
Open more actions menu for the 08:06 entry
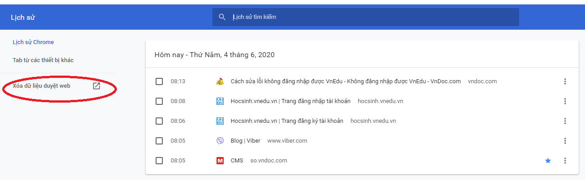[x=565, y=121]
